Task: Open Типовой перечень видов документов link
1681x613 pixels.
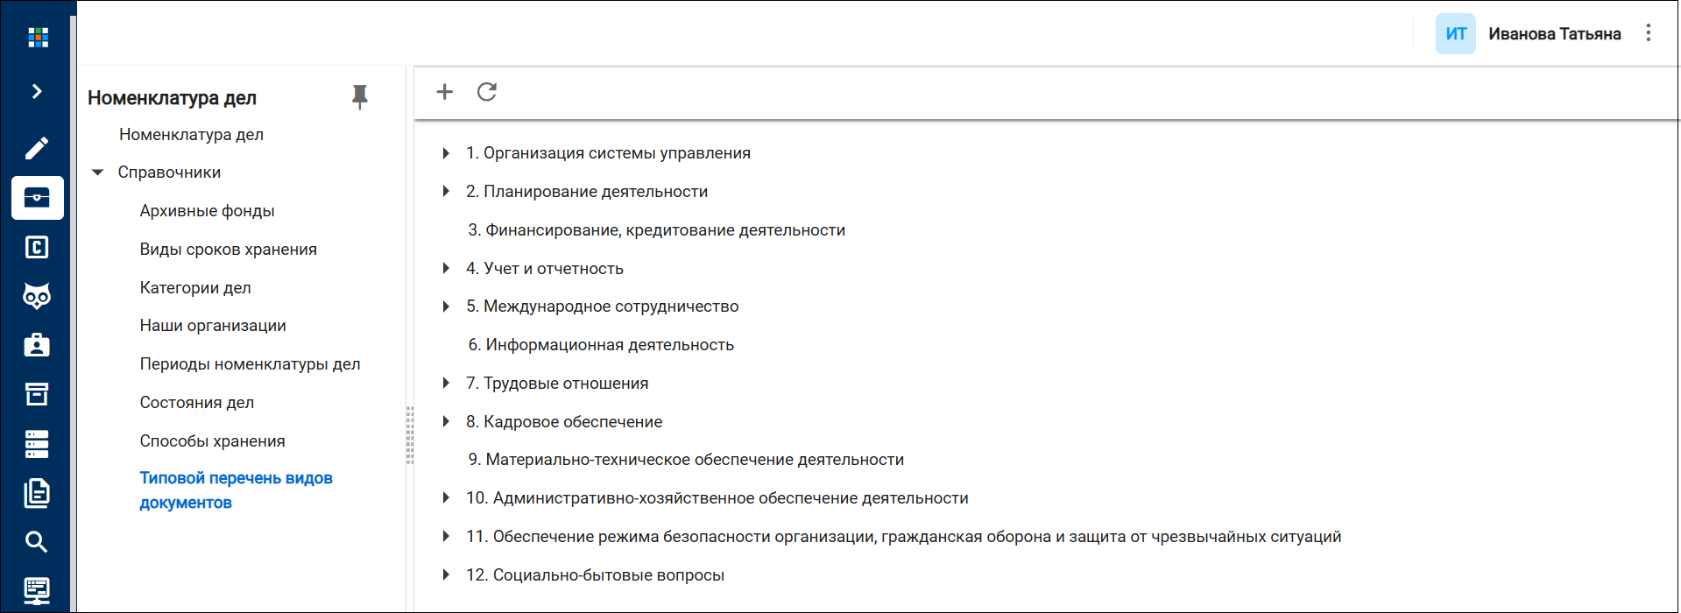Action: point(237,490)
